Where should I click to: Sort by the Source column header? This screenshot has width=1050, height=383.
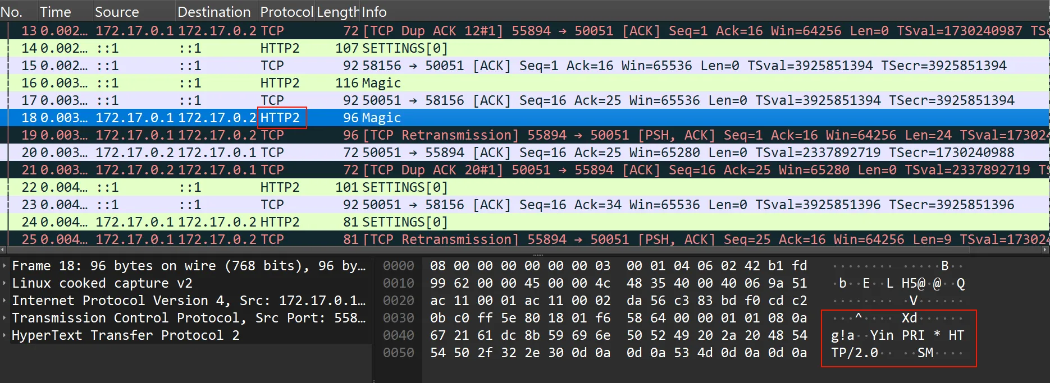(x=133, y=11)
